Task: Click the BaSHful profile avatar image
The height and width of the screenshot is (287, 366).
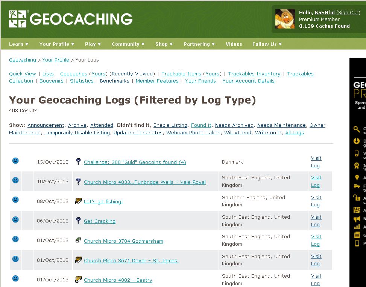Action: click(x=285, y=19)
